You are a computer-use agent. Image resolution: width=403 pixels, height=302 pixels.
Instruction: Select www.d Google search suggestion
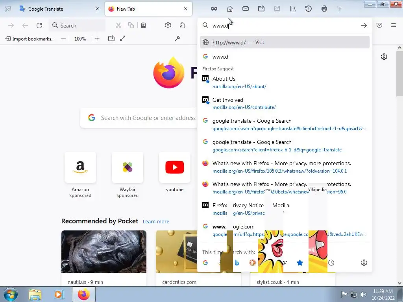pos(285,57)
